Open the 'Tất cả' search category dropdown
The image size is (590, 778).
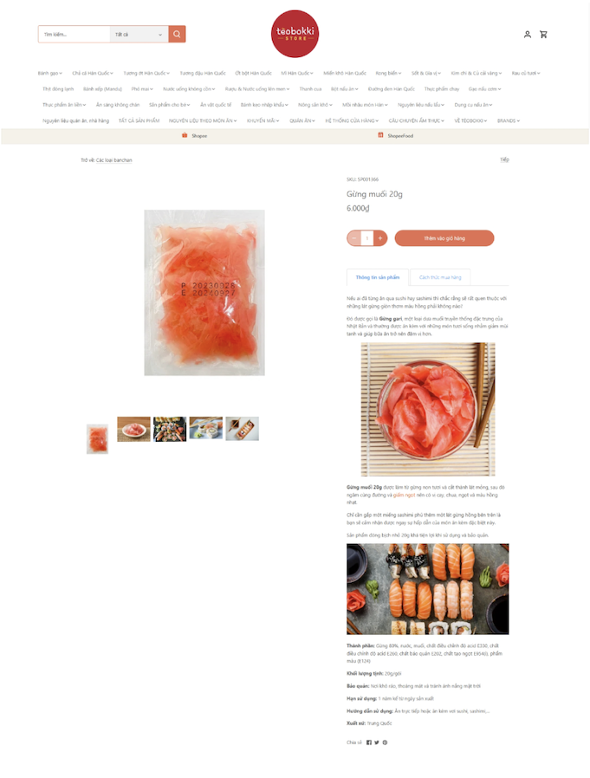139,35
